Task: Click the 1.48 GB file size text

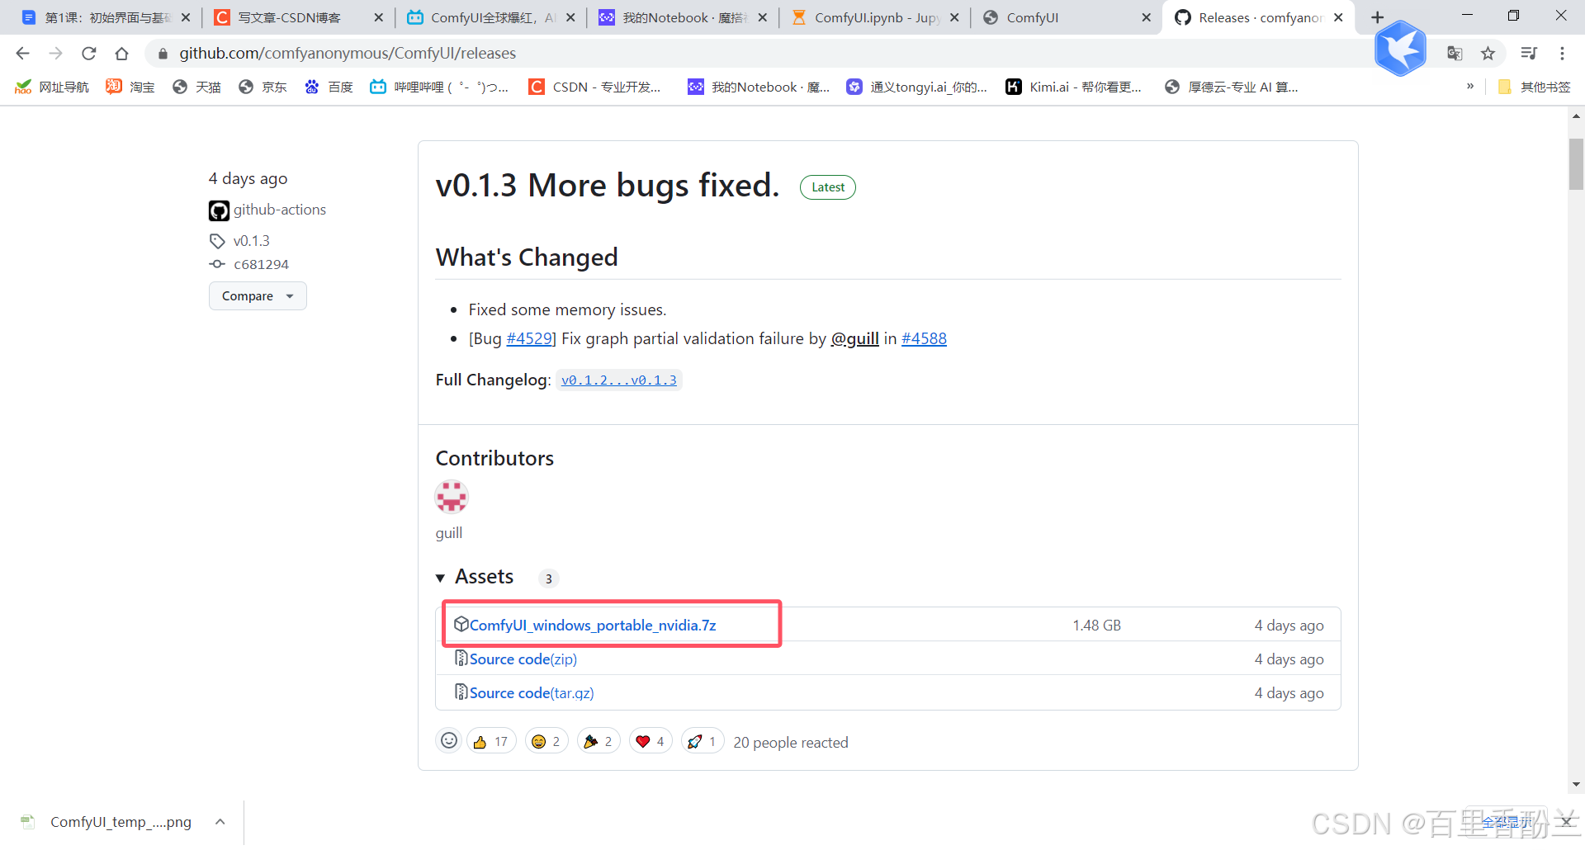Action: tap(1096, 626)
